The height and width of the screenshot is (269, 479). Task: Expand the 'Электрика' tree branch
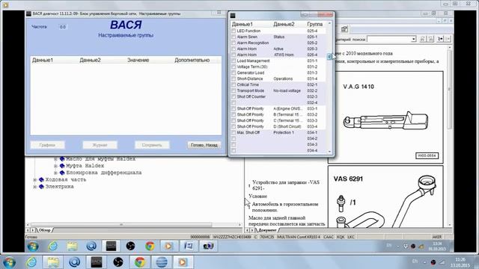point(35,187)
